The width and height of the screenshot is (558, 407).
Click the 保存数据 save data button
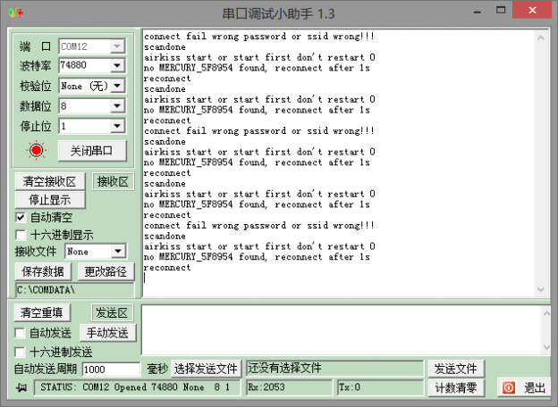43,271
